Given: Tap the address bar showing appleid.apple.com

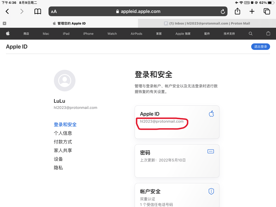Looking at the screenshot, I should [138, 11].
